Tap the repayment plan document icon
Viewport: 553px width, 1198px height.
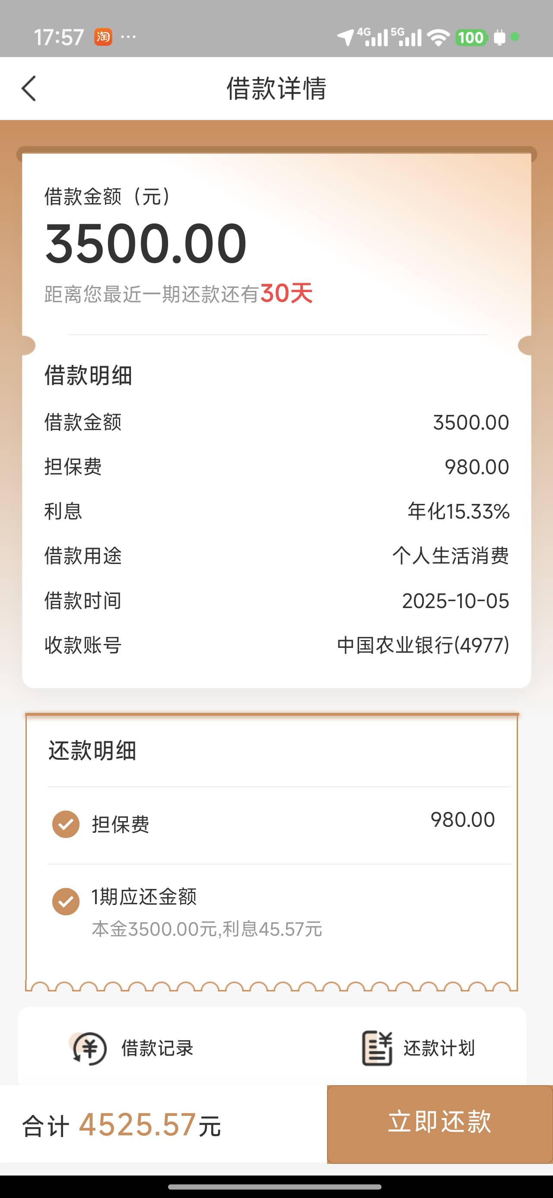pyautogui.click(x=377, y=1048)
